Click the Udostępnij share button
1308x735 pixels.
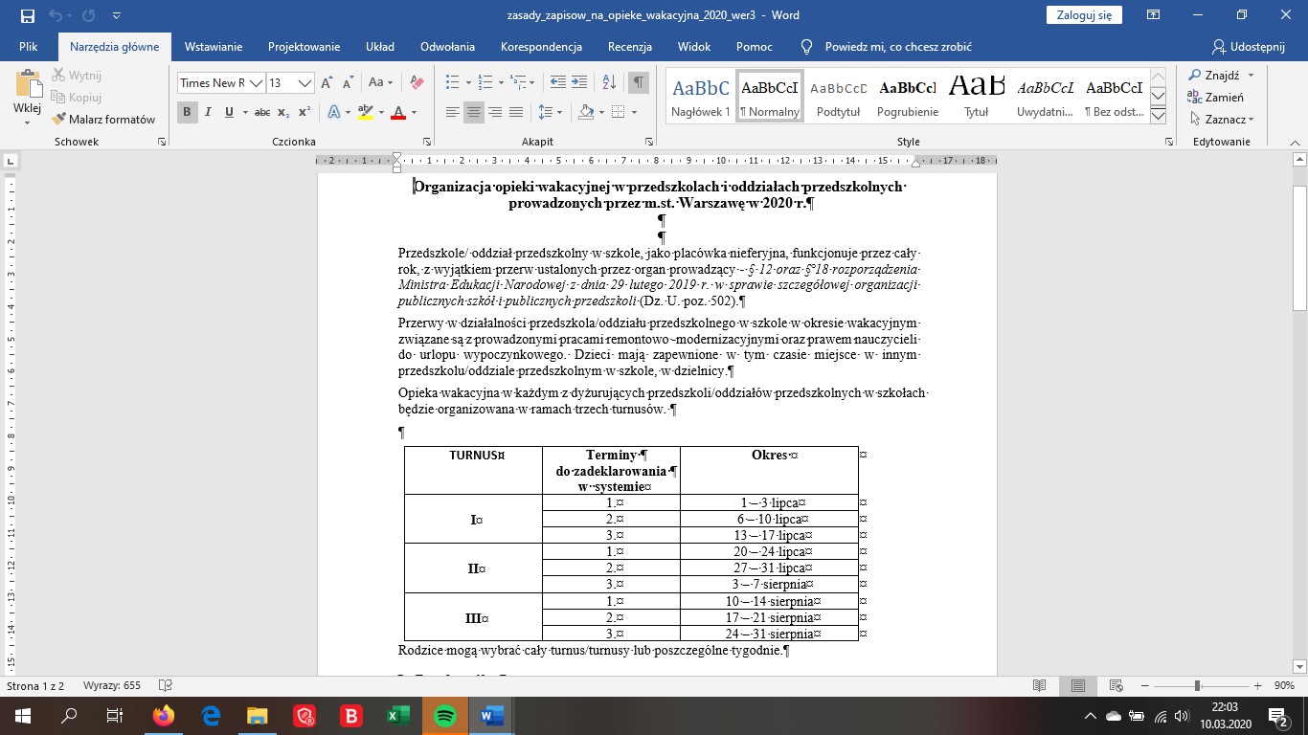(1250, 46)
